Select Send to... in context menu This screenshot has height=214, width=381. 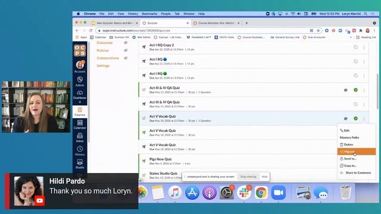(357, 159)
